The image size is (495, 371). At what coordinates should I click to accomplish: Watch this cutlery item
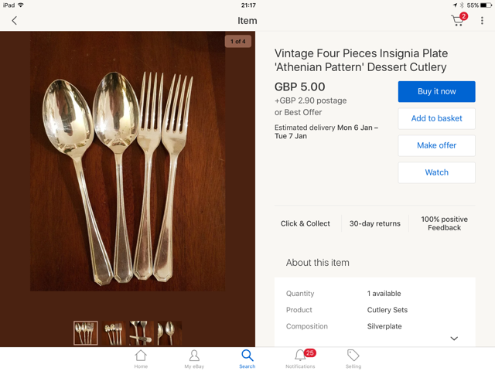[436, 172]
